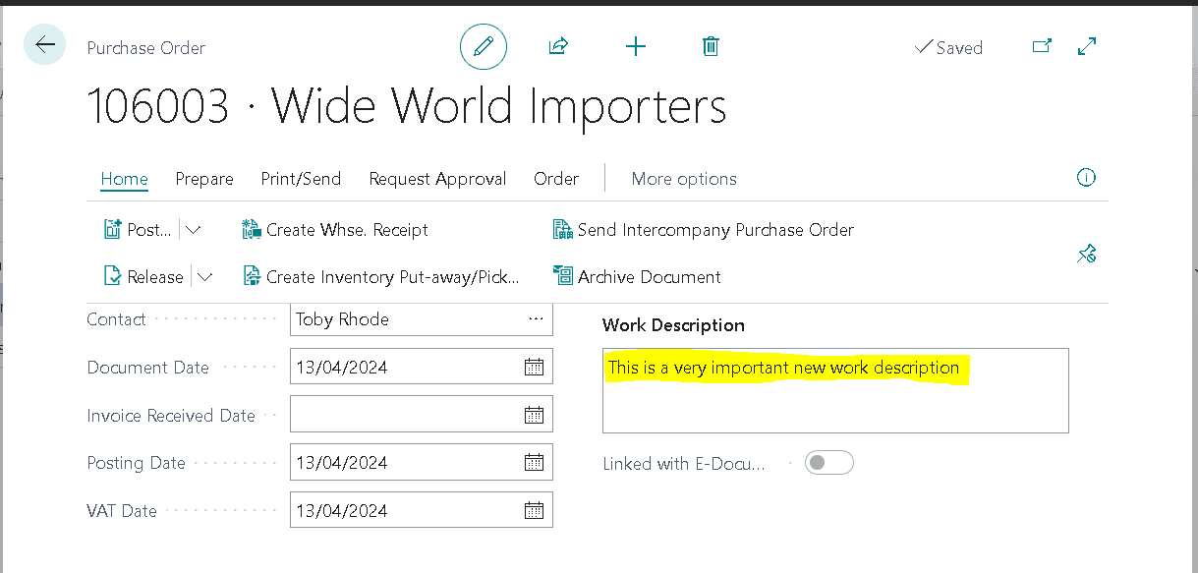
Task: Create a new record with plus icon
Action: point(636,46)
